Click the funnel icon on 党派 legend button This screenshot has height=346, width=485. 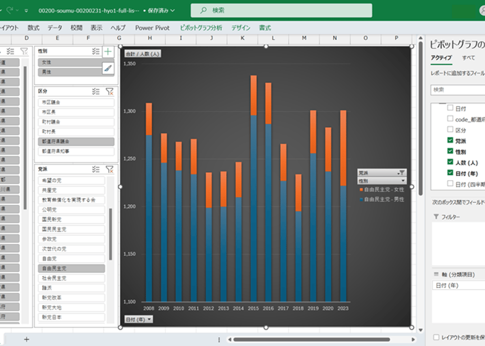tap(402, 172)
